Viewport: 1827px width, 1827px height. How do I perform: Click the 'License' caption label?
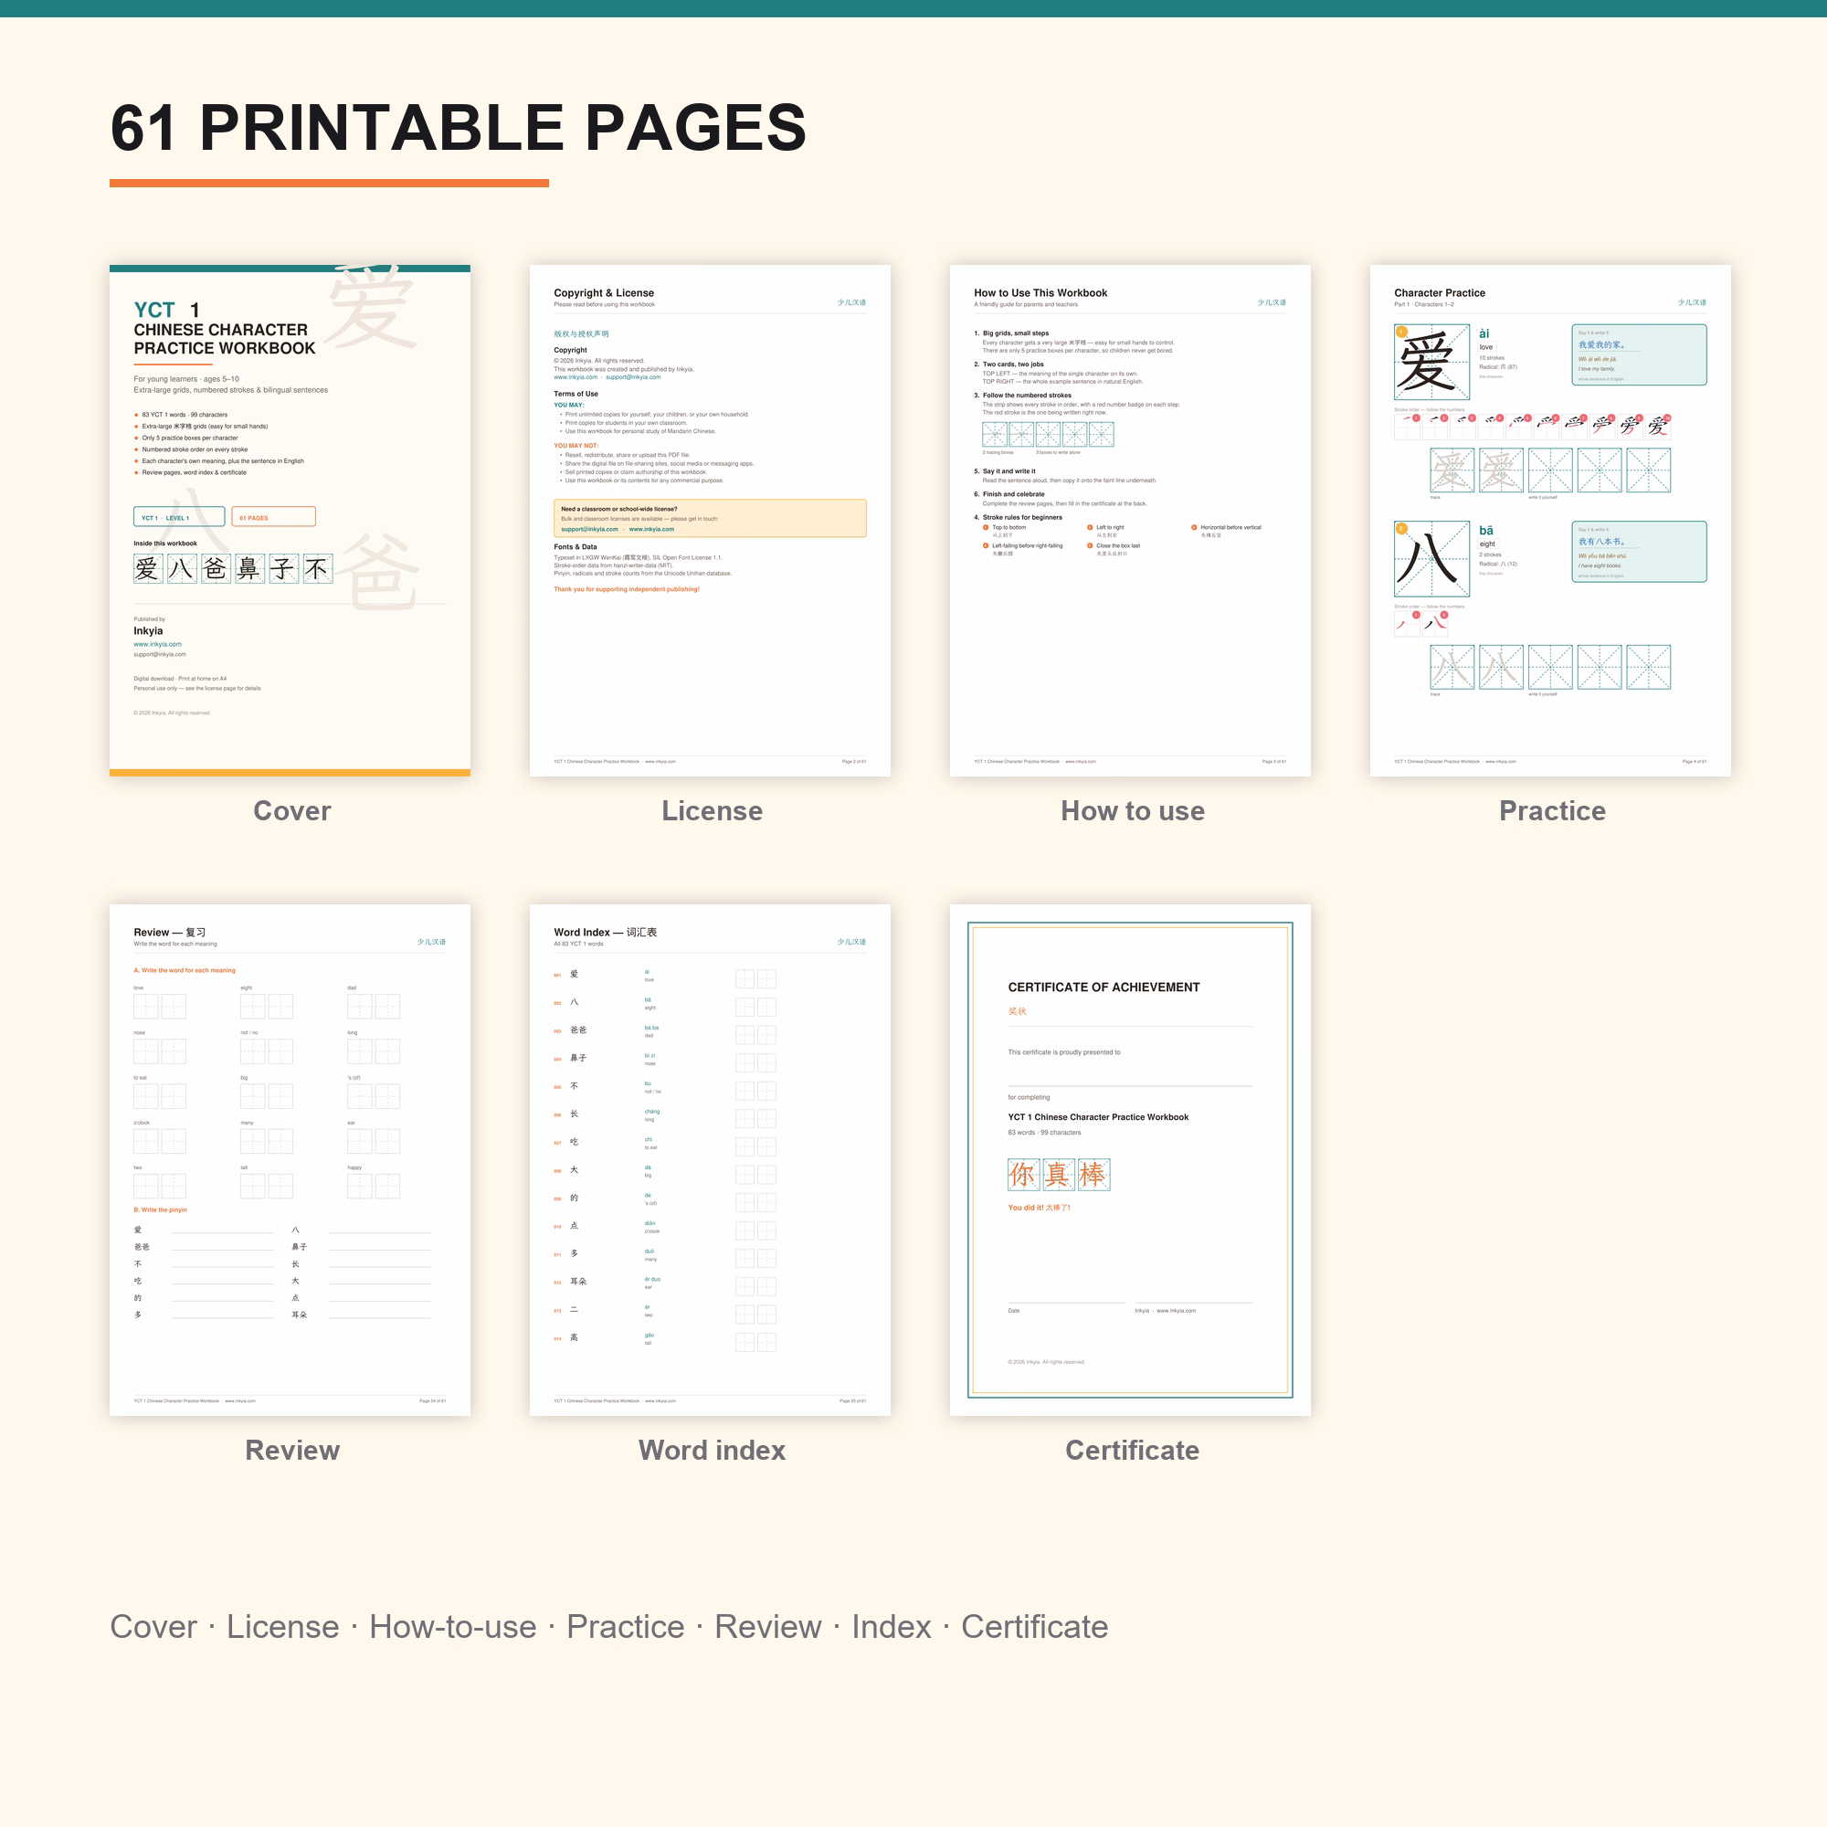[x=713, y=811]
